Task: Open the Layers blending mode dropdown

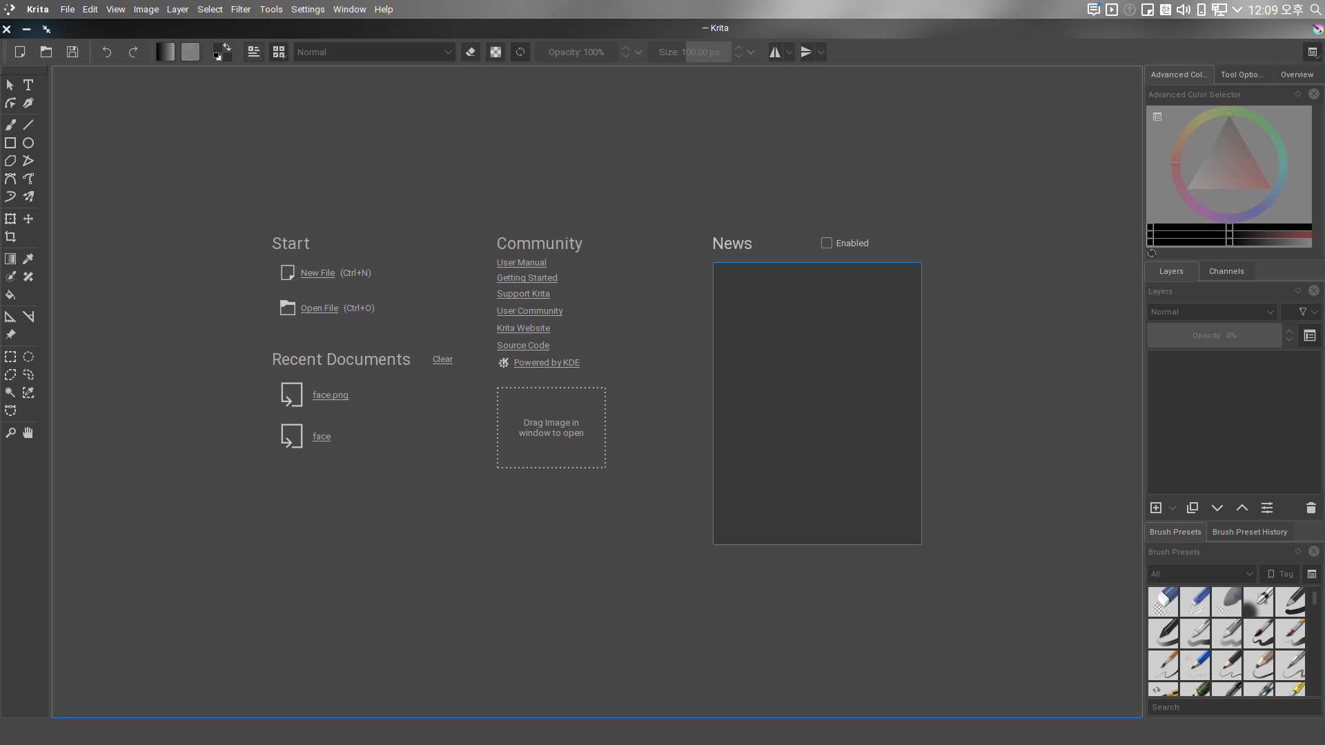Action: (x=1212, y=312)
